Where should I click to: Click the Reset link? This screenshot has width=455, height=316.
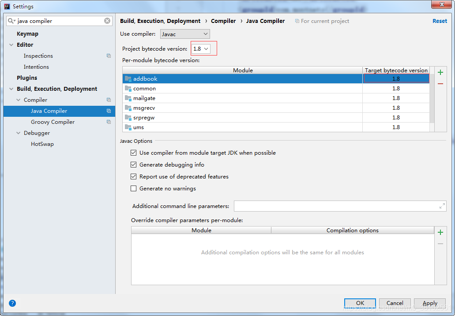(x=440, y=21)
